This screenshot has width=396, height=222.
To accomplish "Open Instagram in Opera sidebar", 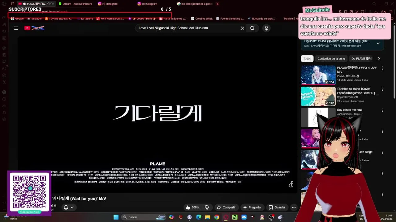I will click(x=4, y=75).
